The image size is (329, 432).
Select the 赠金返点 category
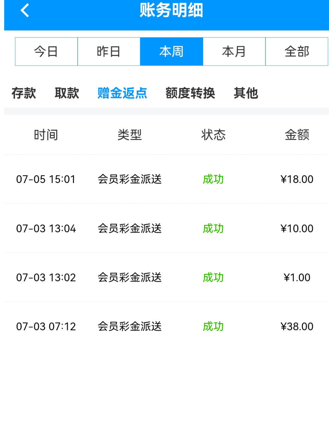[x=122, y=93]
